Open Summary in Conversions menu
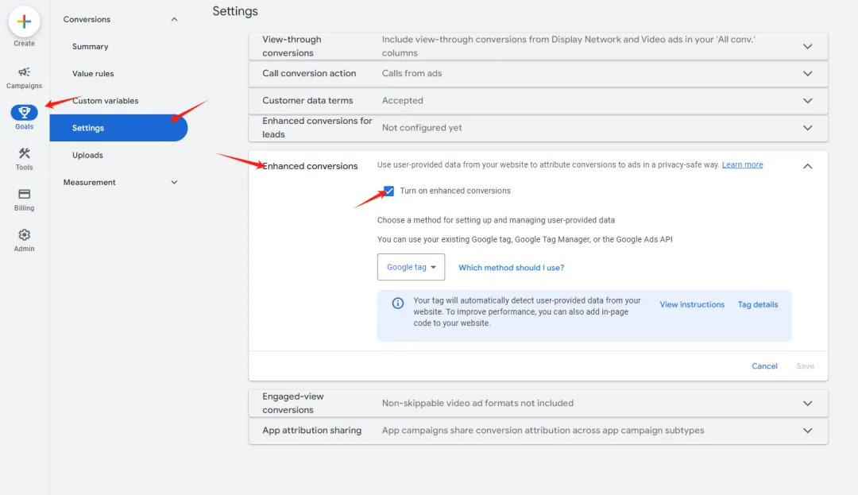The width and height of the screenshot is (858, 495). coord(91,47)
